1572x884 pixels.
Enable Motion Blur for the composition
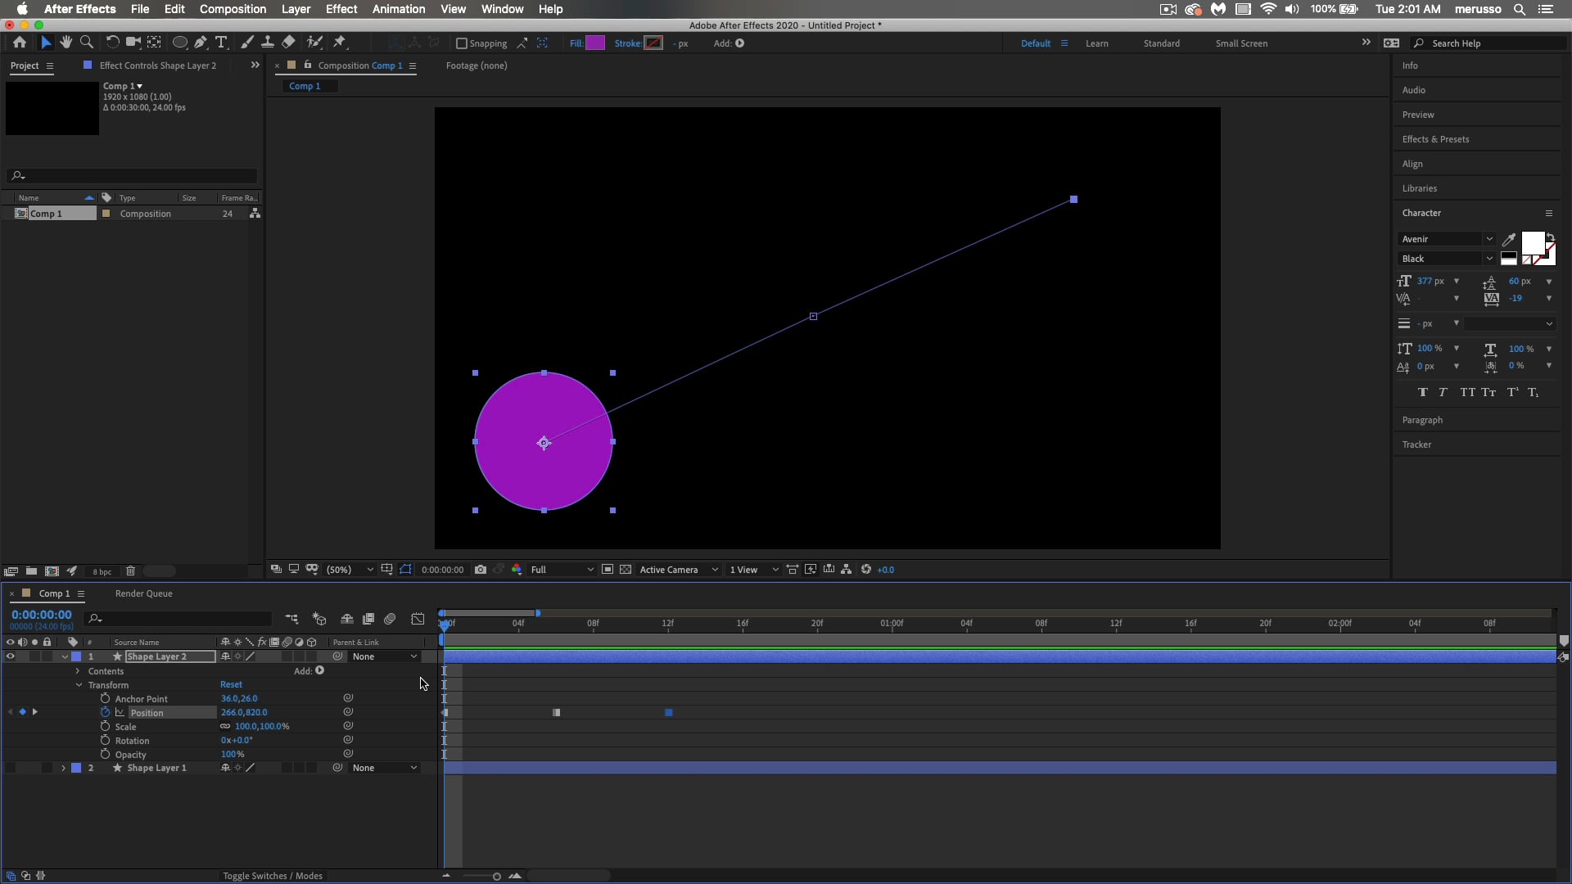(391, 619)
